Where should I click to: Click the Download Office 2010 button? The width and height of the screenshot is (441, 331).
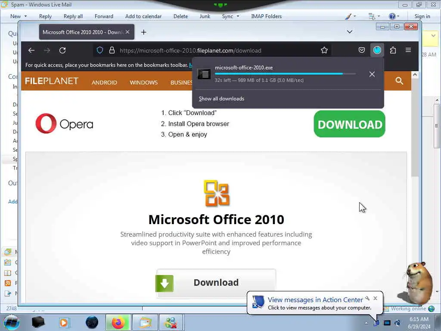(x=216, y=283)
